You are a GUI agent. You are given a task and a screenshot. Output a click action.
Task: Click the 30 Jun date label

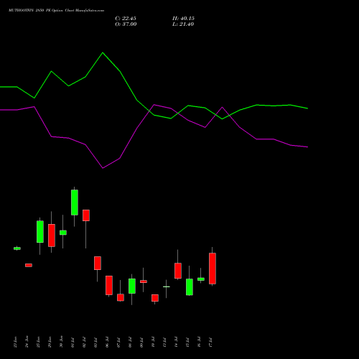pos(62,342)
